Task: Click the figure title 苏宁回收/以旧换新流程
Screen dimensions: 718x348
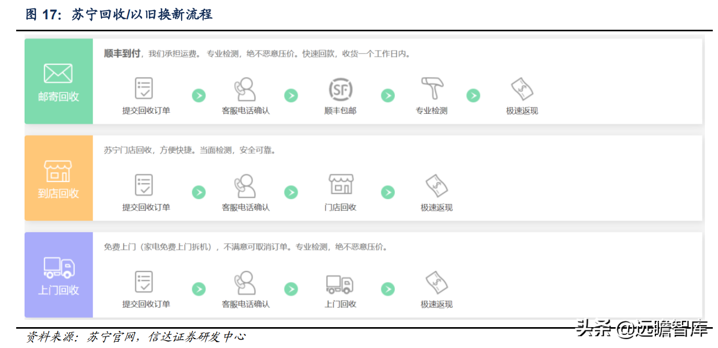Action: pos(142,15)
